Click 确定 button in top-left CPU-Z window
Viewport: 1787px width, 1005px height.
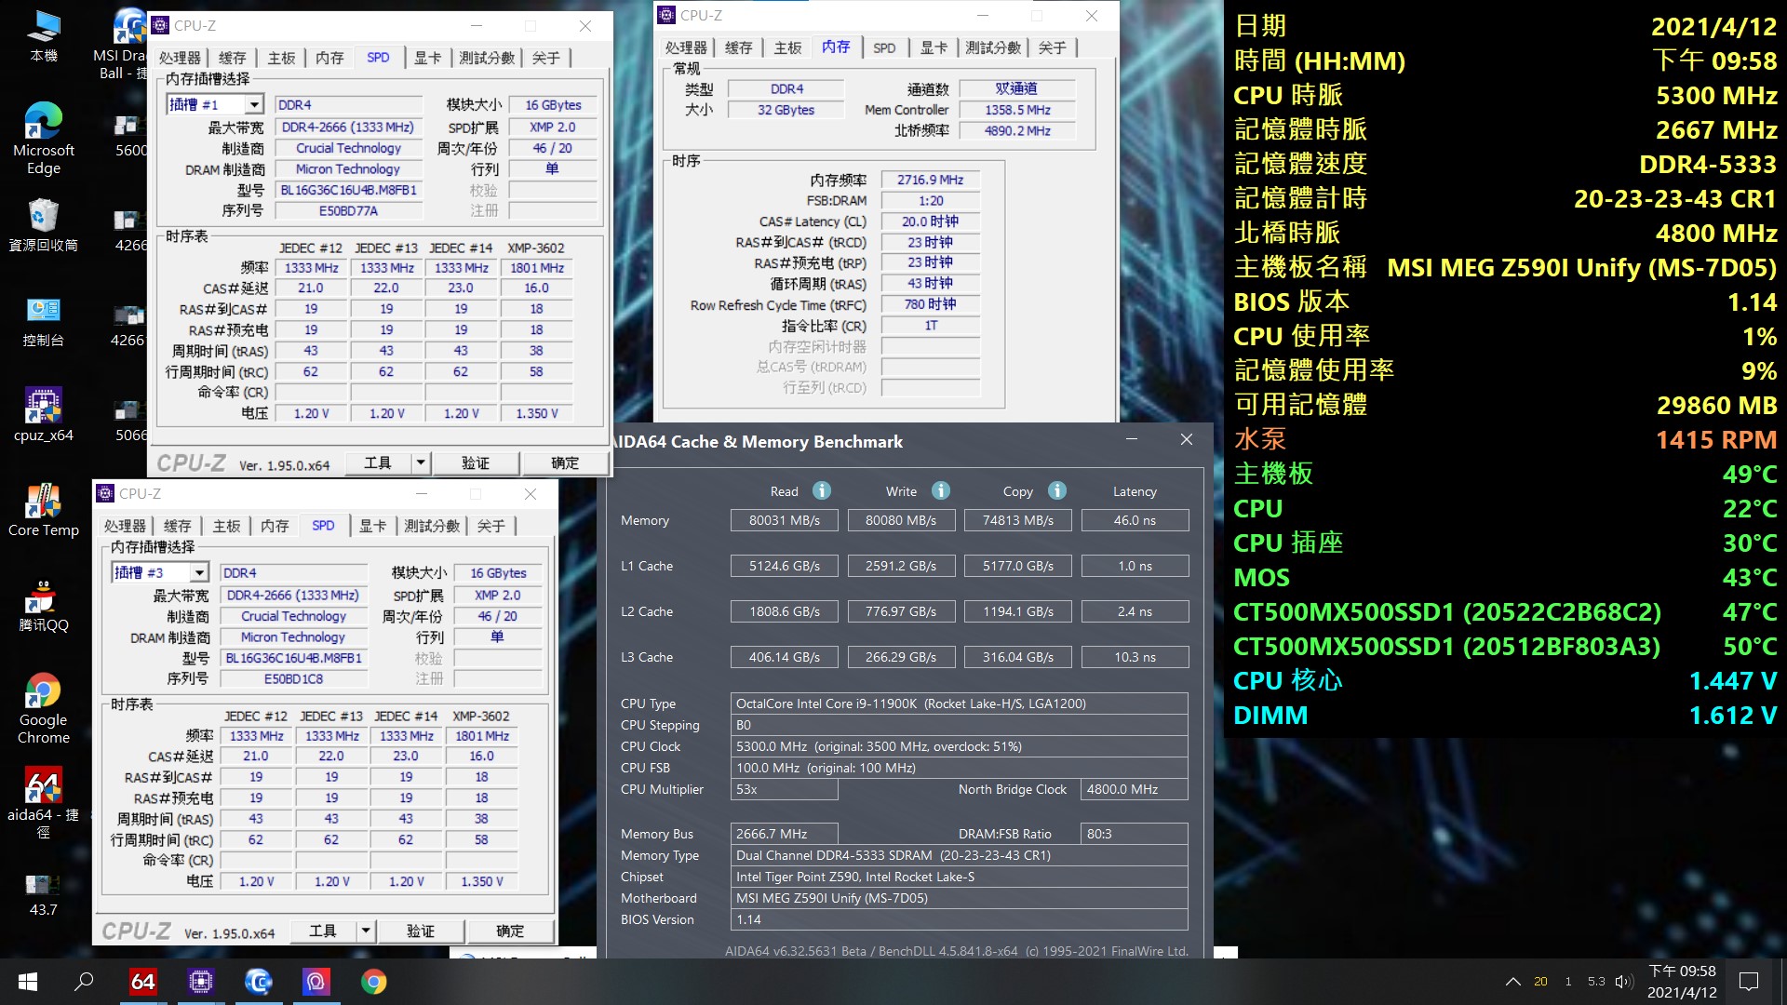565,462
